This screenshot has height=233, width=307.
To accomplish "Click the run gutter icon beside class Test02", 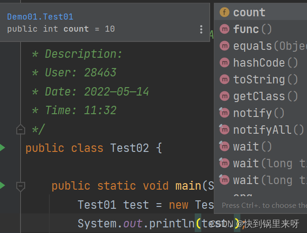I will coord(2,148).
